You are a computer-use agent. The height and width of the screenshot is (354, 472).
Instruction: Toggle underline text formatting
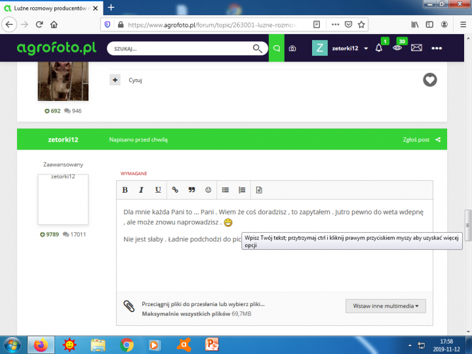[x=158, y=190]
